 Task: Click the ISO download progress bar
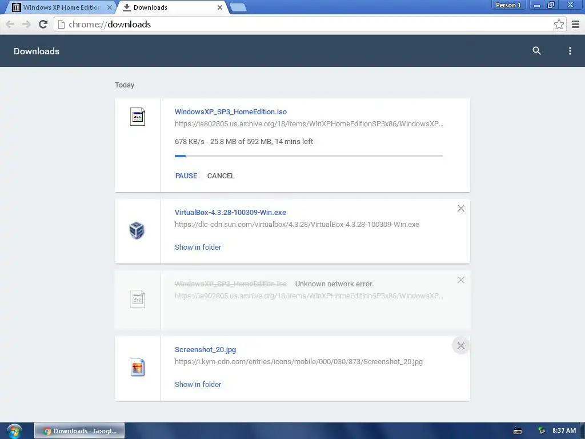point(308,156)
